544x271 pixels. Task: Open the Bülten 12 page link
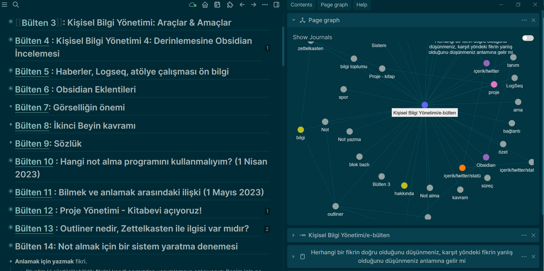point(34,210)
